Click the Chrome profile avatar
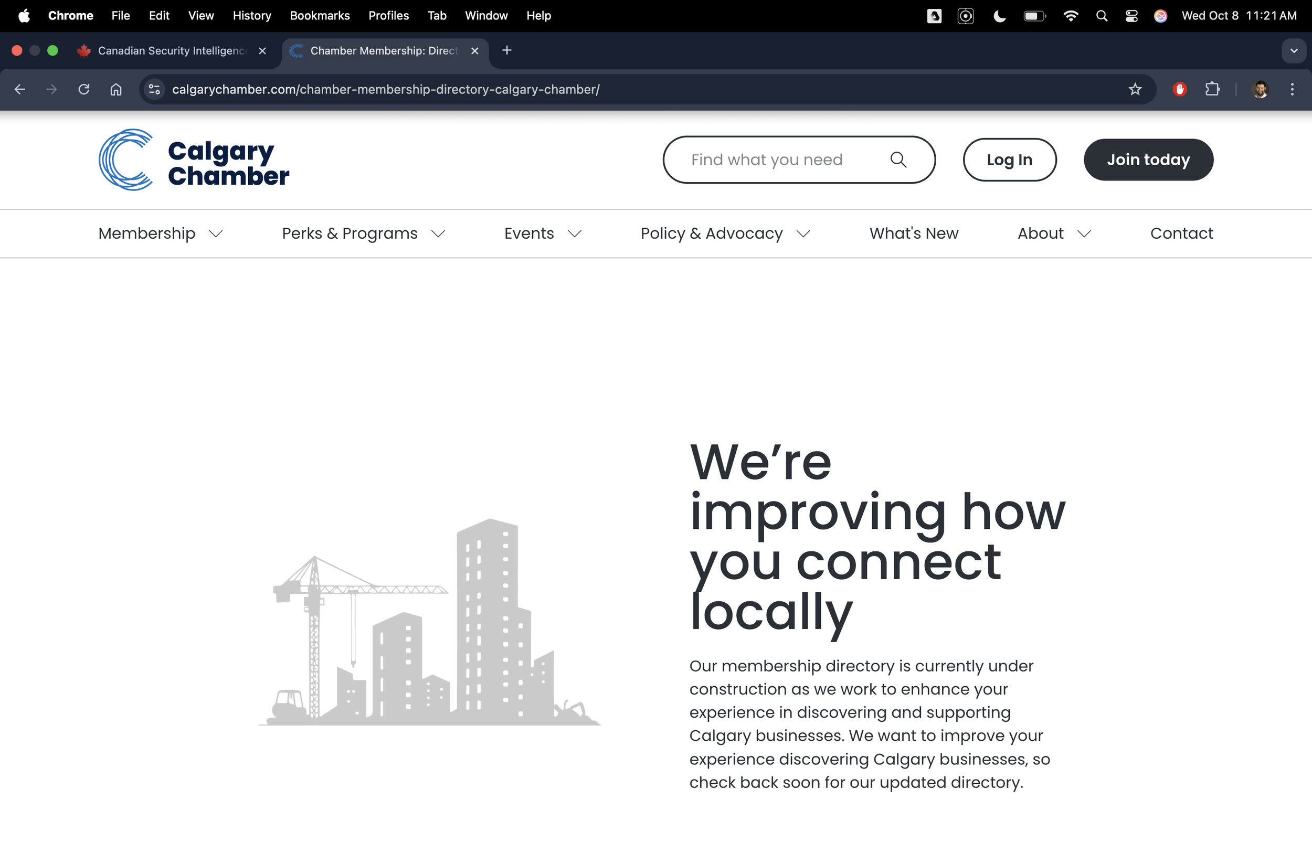Image resolution: width=1312 pixels, height=853 pixels. [x=1260, y=89]
